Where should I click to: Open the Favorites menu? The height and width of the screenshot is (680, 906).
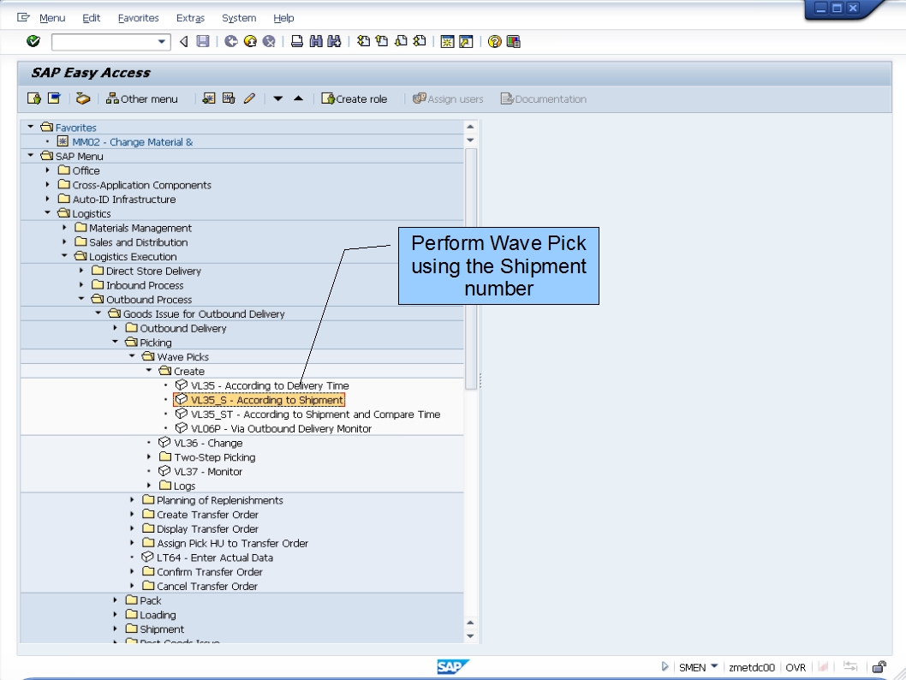(x=138, y=18)
